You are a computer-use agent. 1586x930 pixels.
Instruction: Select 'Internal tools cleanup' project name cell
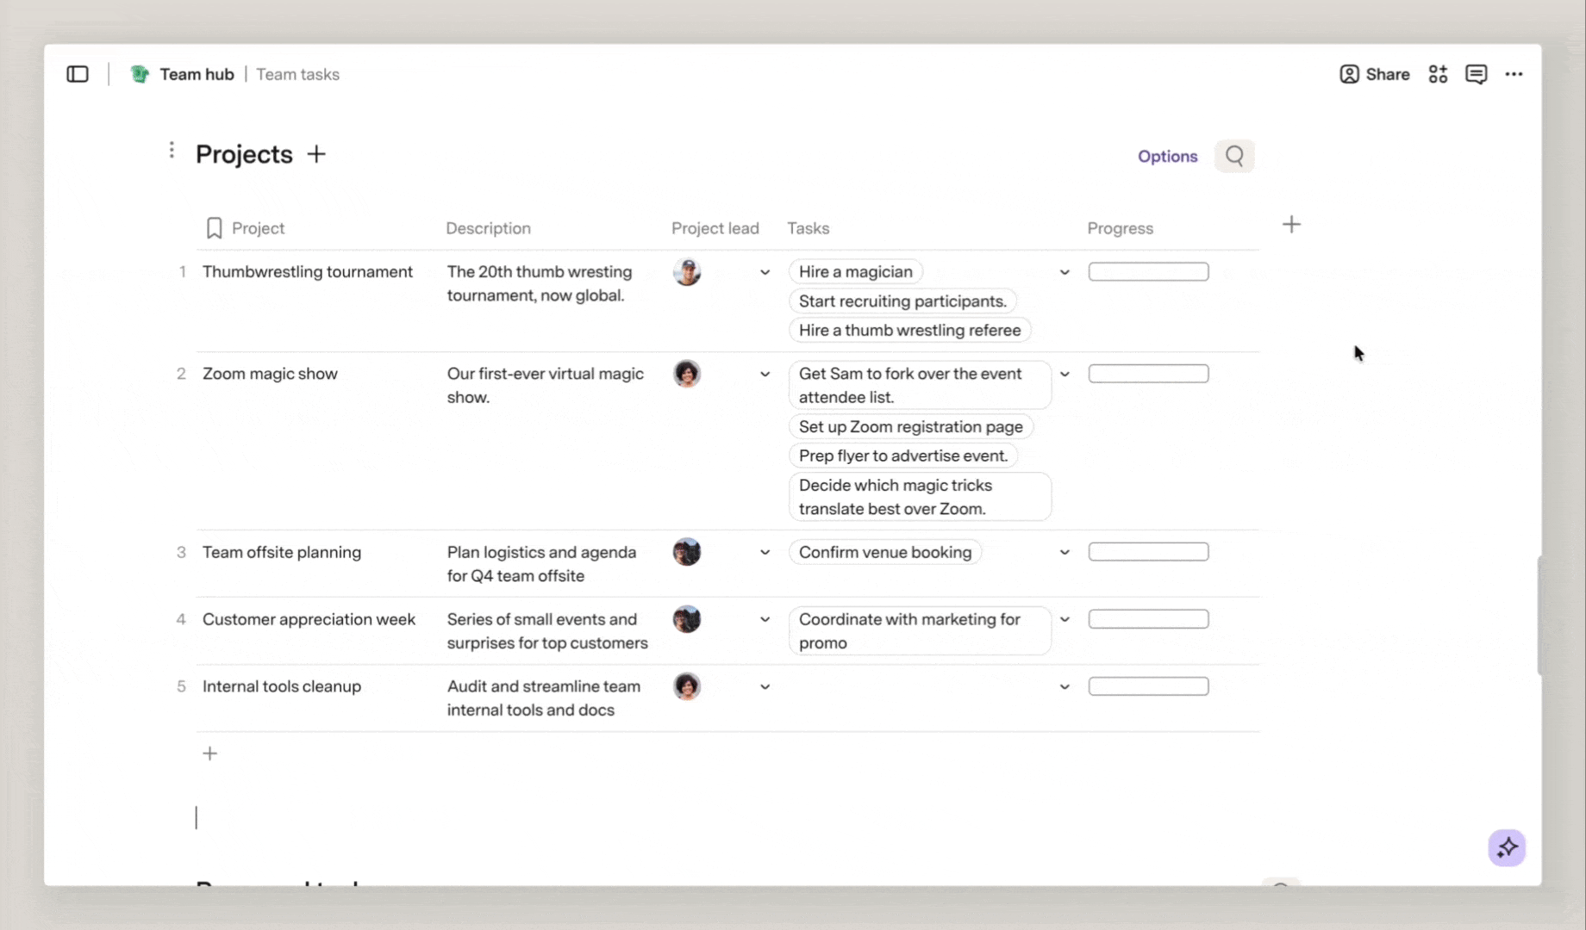(x=282, y=686)
